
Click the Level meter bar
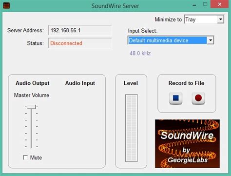[131, 128]
